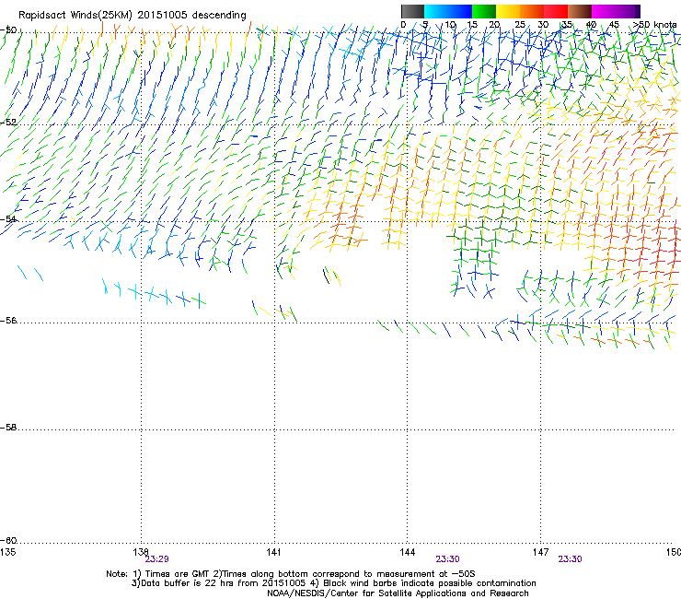Image resolution: width=681 pixels, height=599 pixels.
Task: Click the '23:30' time stamp beside 144
Action: tap(447, 559)
